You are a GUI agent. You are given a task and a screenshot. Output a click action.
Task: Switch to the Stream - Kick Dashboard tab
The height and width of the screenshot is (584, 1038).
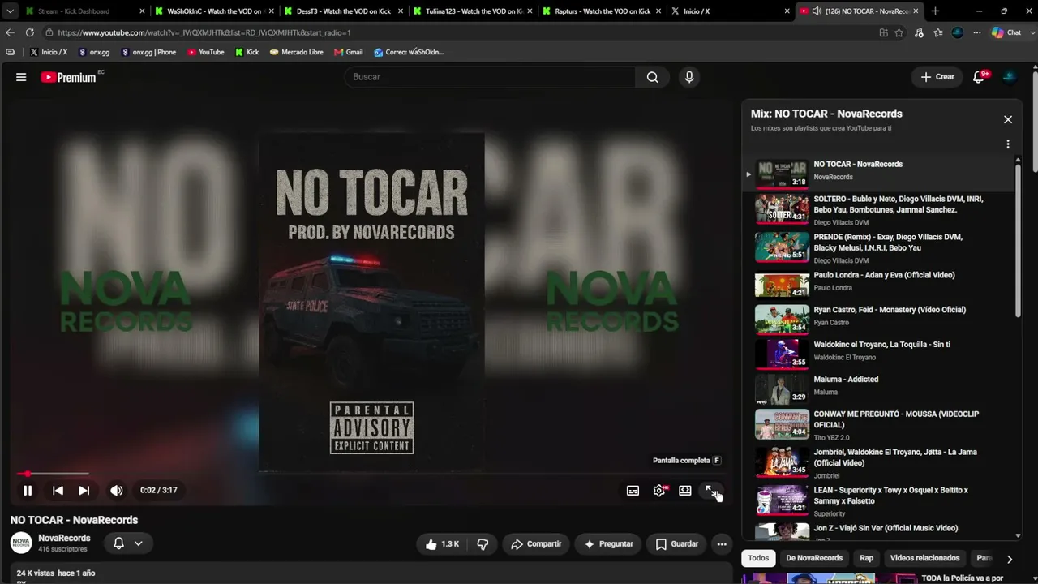[84, 11]
